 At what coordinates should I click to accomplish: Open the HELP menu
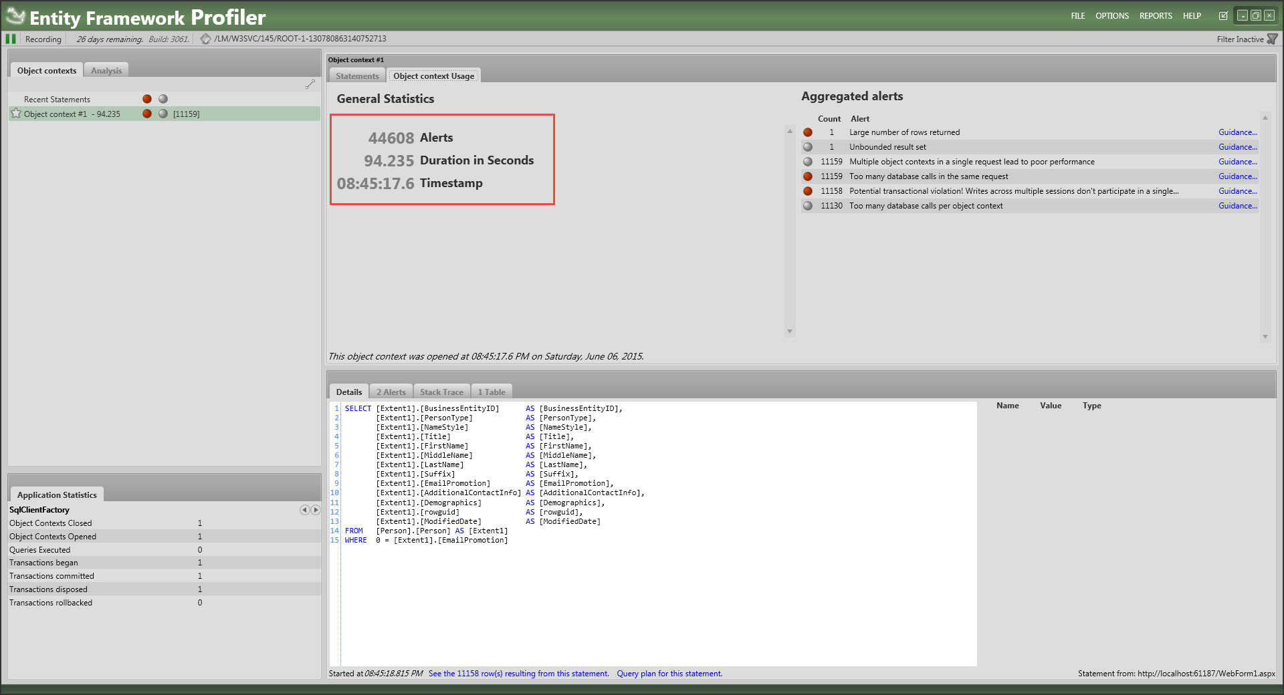click(x=1192, y=16)
